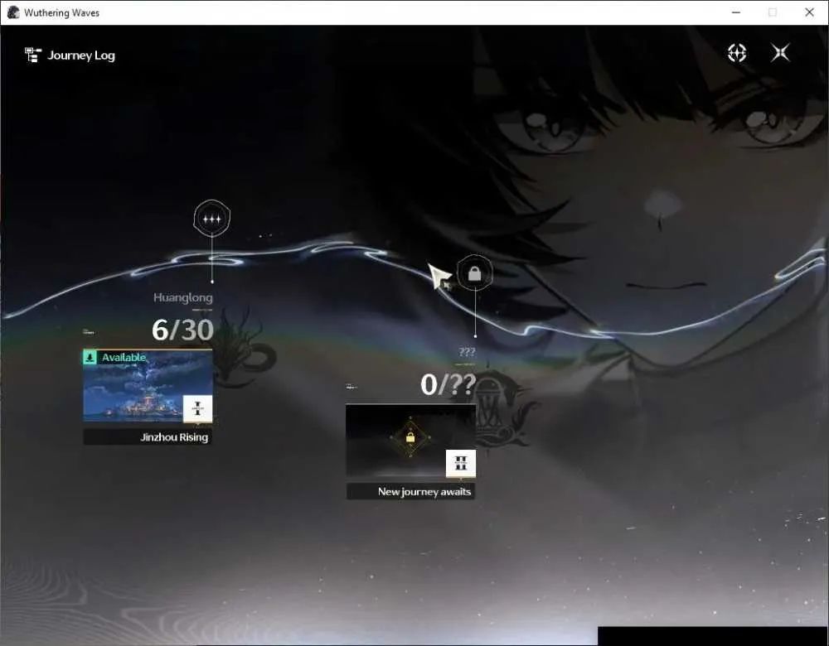
Task: Click the gold padlock on the locked chapter
Action: point(410,437)
